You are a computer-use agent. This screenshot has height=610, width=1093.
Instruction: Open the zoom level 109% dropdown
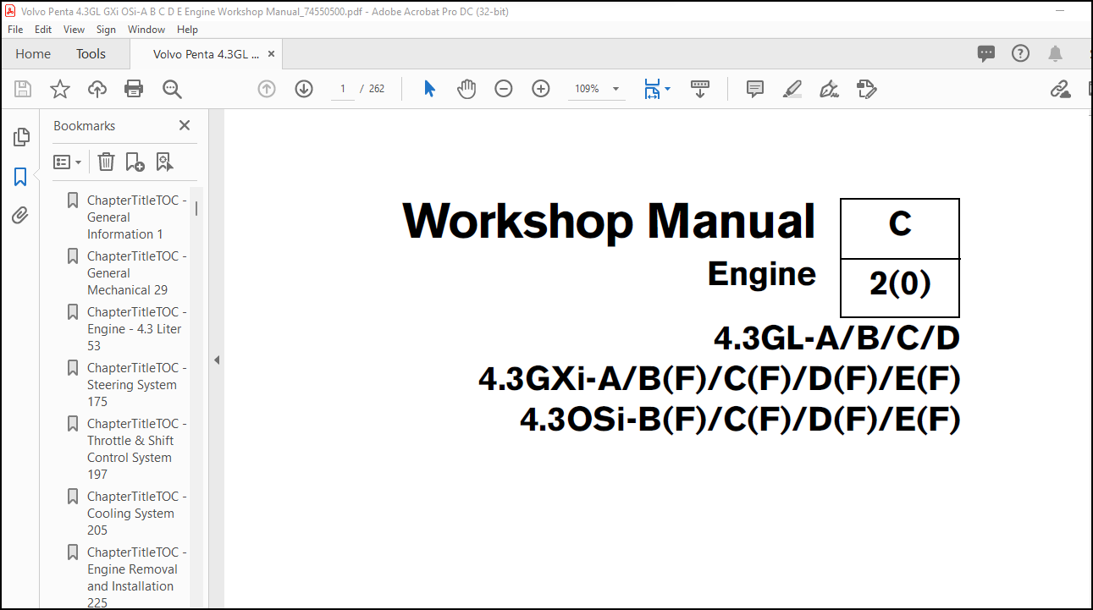[597, 89]
